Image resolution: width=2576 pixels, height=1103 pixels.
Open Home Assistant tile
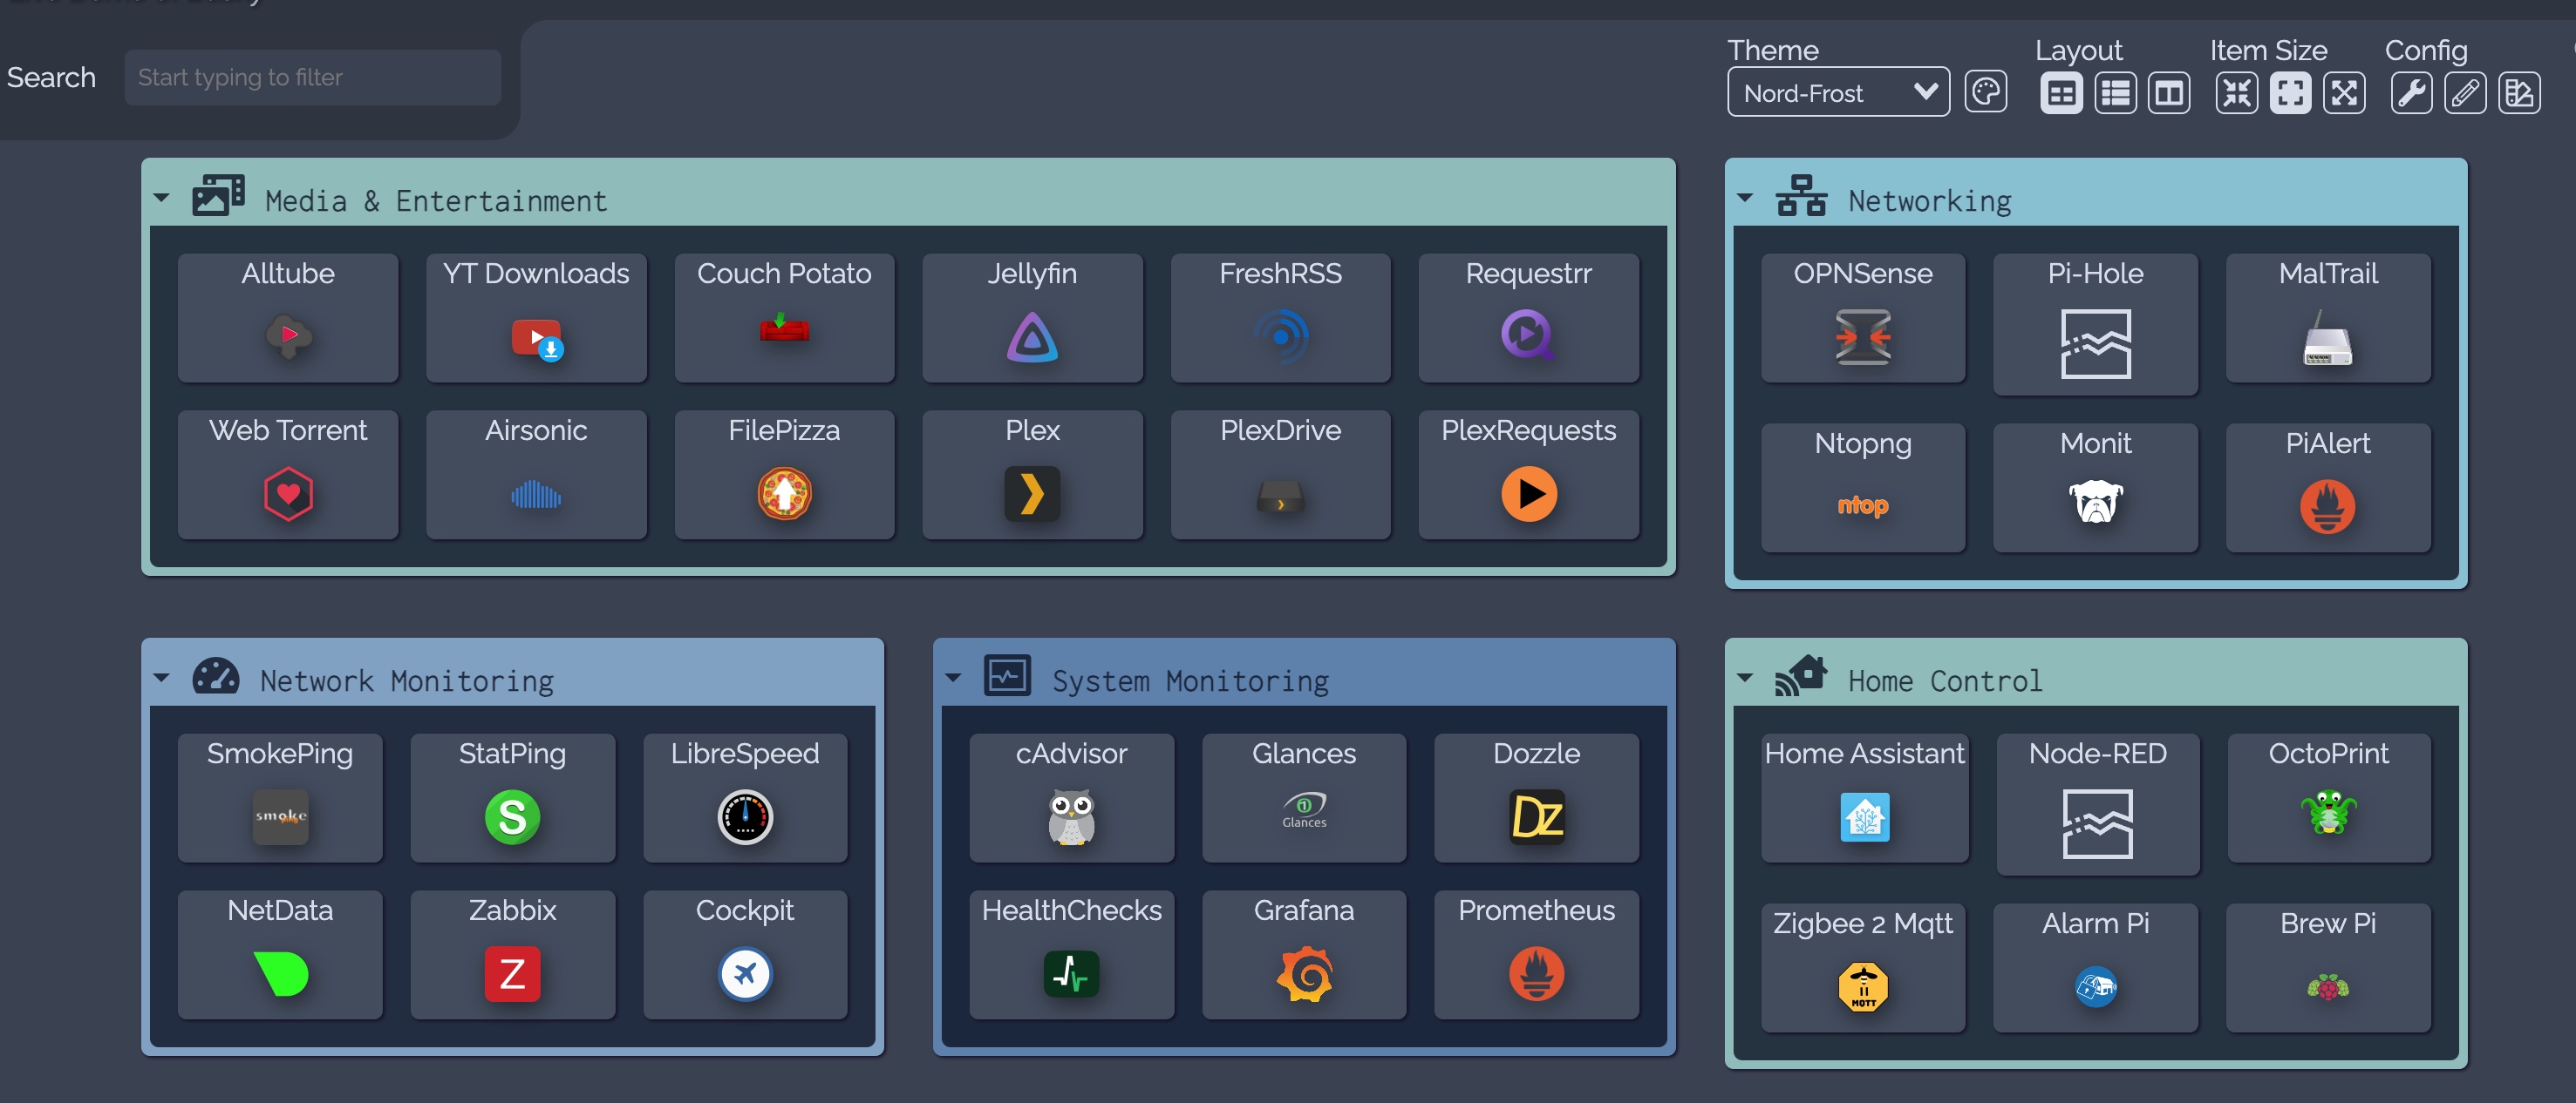click(x=1864, y=796)
